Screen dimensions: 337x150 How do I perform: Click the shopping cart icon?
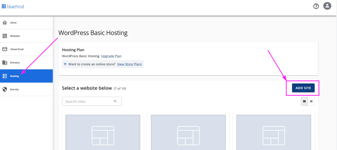point(65,64)
